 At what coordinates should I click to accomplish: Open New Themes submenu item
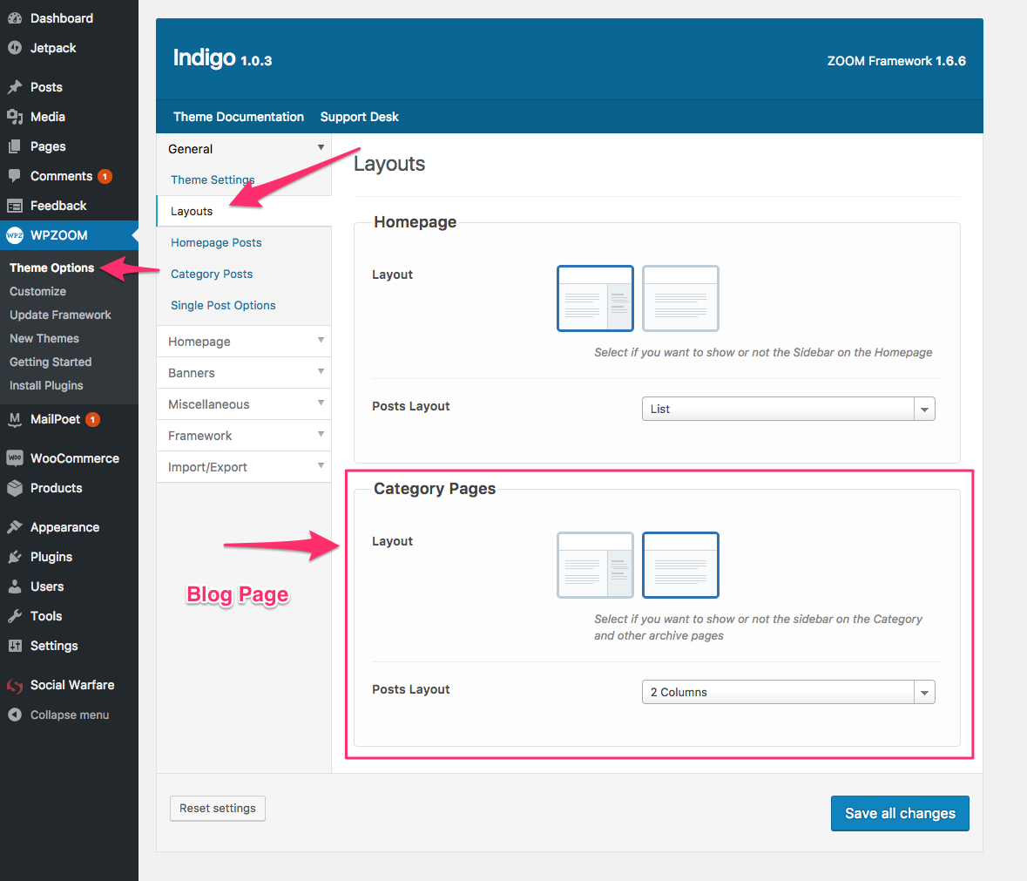point(44,339)
